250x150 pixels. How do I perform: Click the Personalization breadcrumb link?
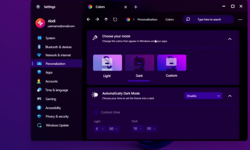coord(147,19)
